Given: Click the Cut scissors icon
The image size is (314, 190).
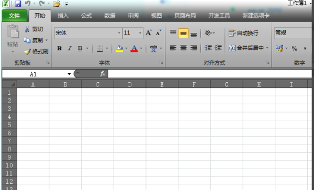Looking at the screenshot, I should pos(27,29).
